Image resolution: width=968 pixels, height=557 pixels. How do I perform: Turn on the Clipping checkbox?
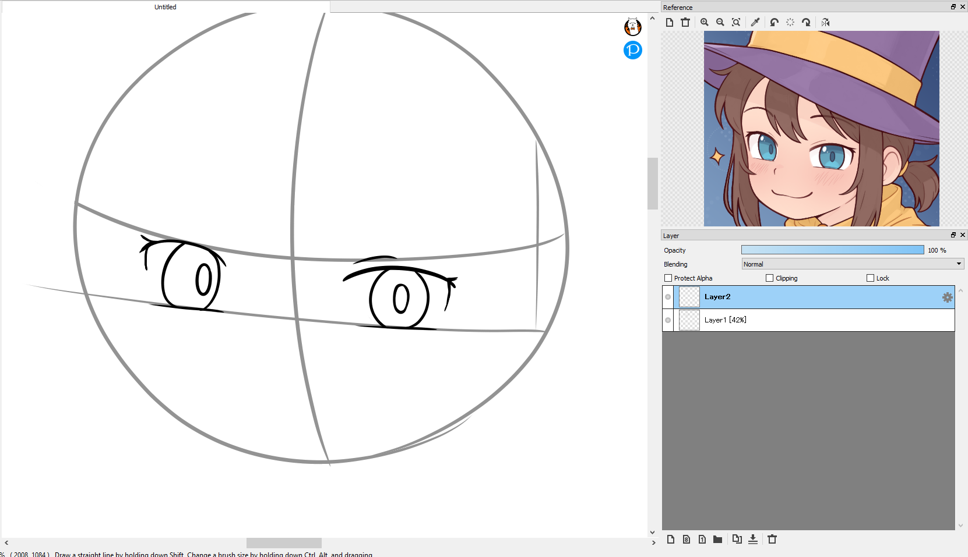click(x=770, y=278)
